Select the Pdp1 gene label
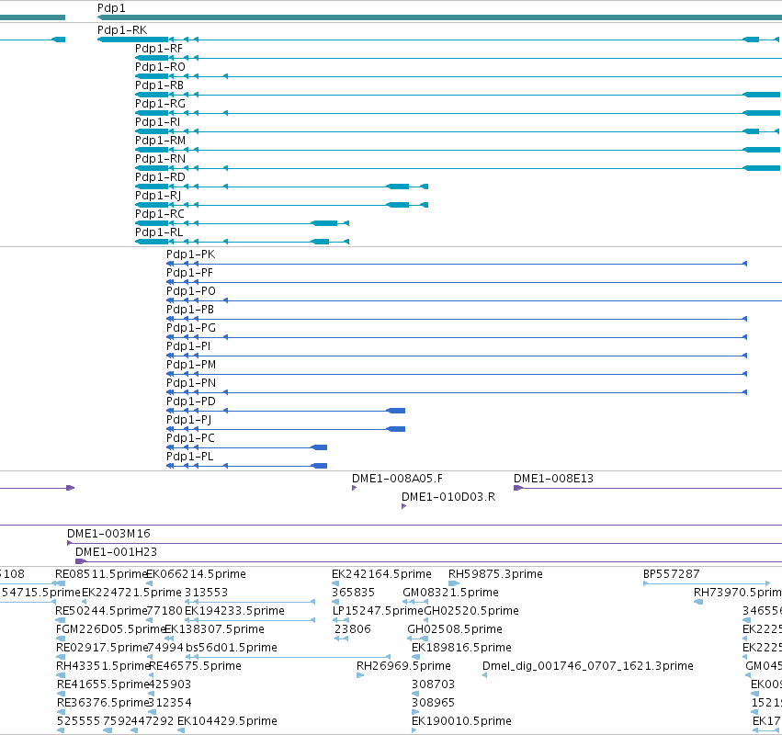 pos(111,8)
